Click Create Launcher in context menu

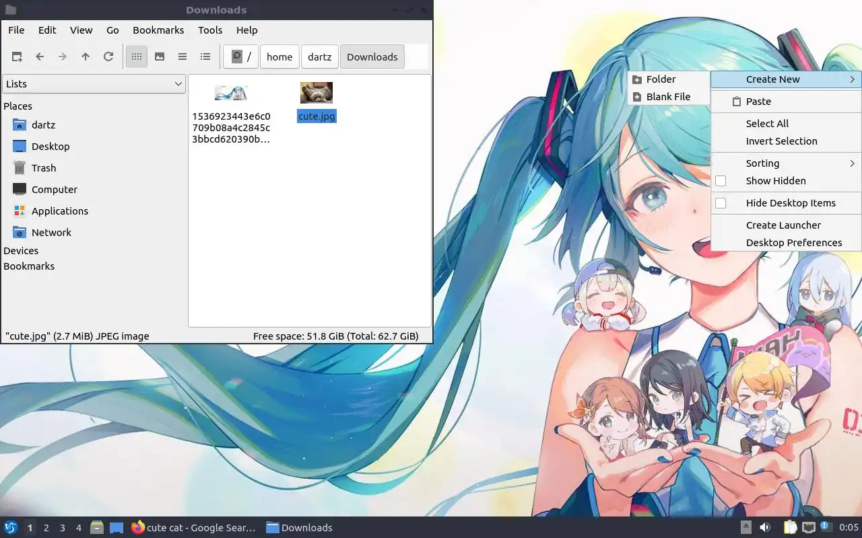[786, 225]
